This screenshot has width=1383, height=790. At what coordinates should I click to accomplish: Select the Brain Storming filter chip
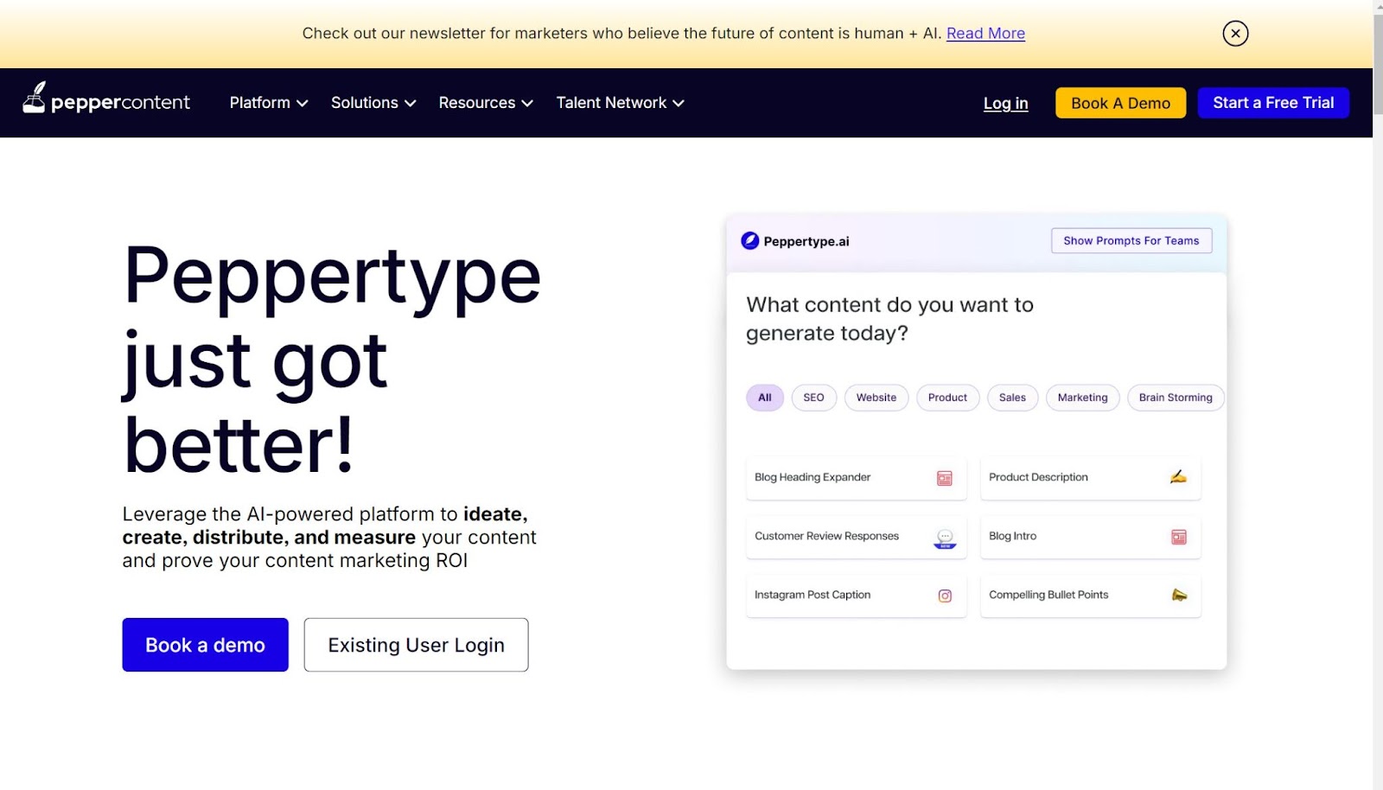(x=1176, y=398)
